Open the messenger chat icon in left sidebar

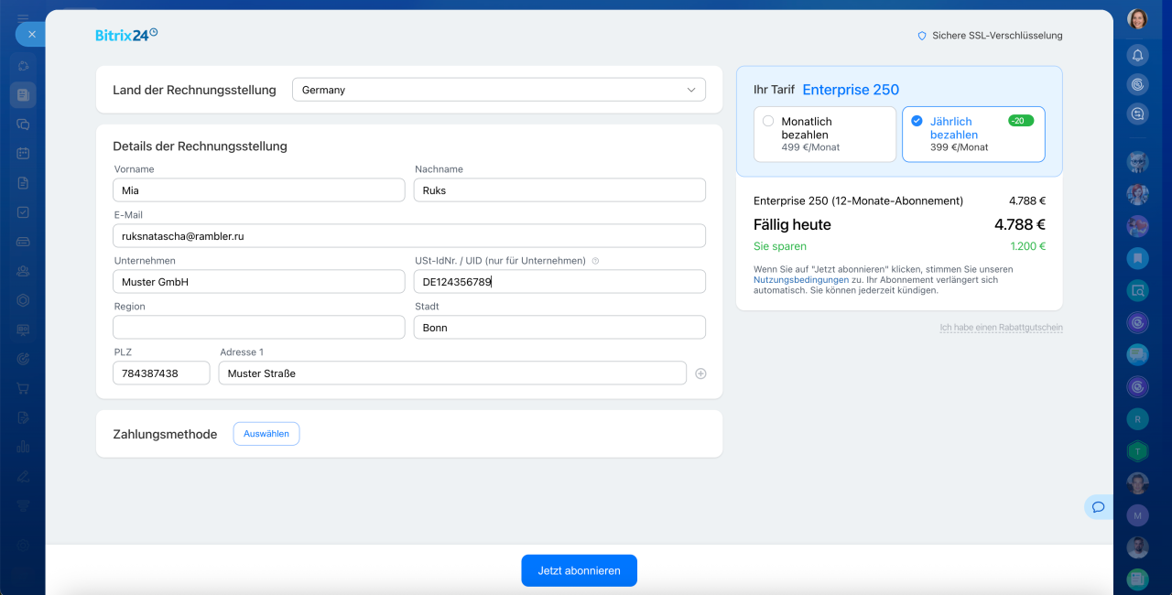[x=24, y=124]
